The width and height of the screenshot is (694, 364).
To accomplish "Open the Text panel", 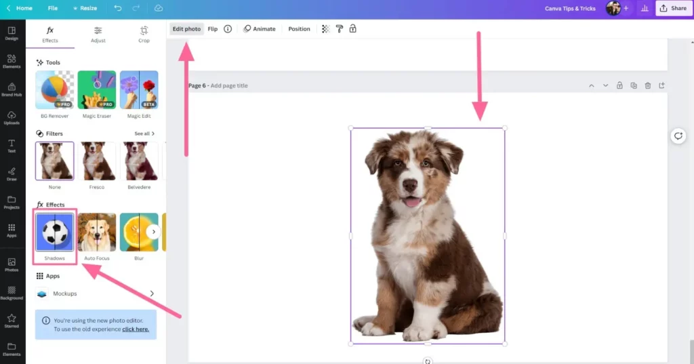I will pyautogui.click(x=12, y=146).
